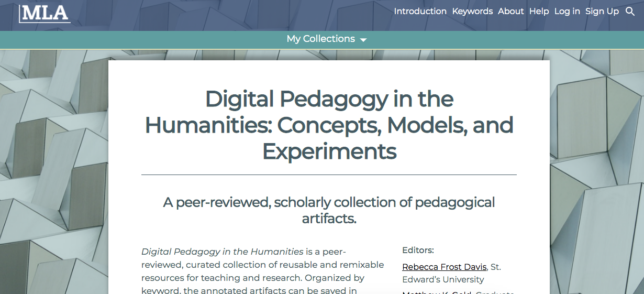Click the Digital Pedagogy in the Humanities heading
This screenshot has height=294, width=644.
point(329,125)
